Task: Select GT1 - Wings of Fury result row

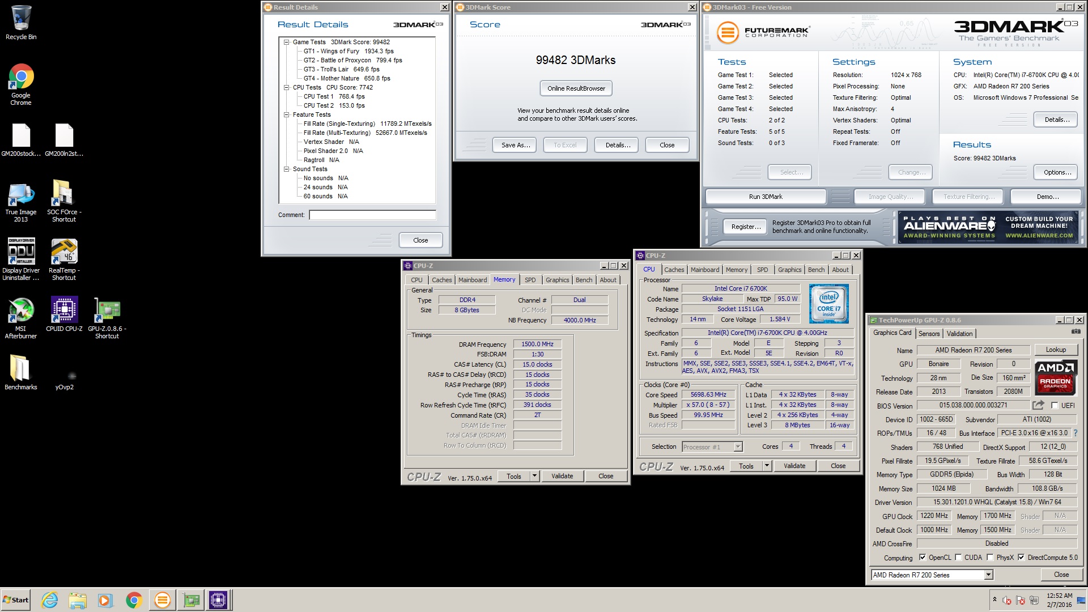Action: pos(348,51)
